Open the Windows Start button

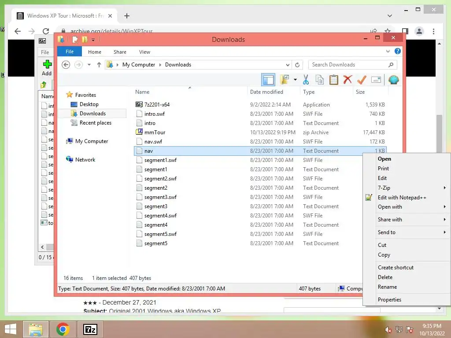coord(11,329)
